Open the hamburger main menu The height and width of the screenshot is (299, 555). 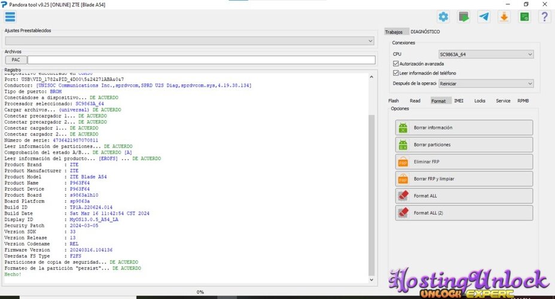[x=10, y=17]
